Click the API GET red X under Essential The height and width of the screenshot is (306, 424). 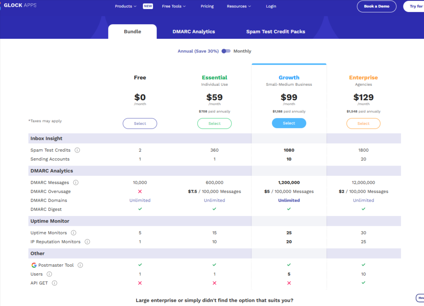click(x=214, y=283)
